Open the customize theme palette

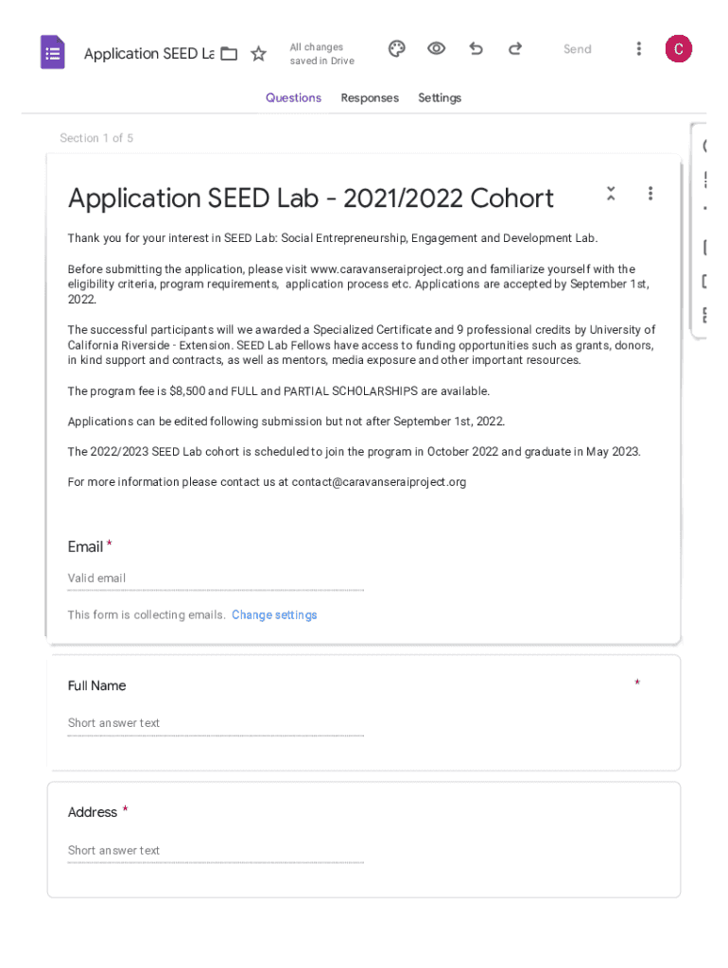397,49
